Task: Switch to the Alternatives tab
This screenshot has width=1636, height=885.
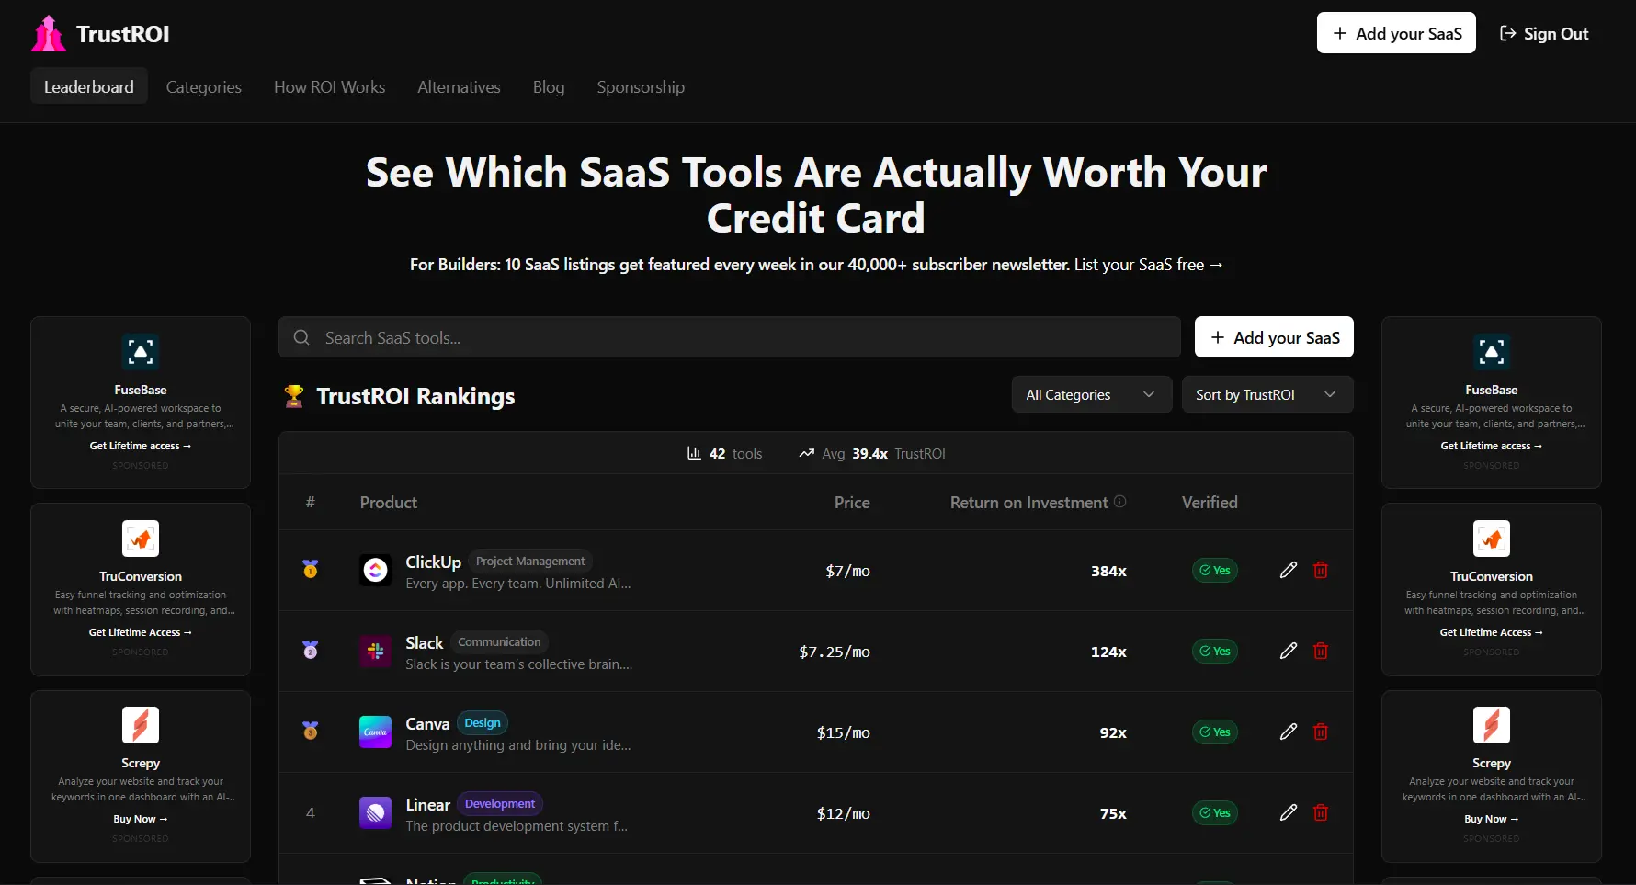Action: 460,86
